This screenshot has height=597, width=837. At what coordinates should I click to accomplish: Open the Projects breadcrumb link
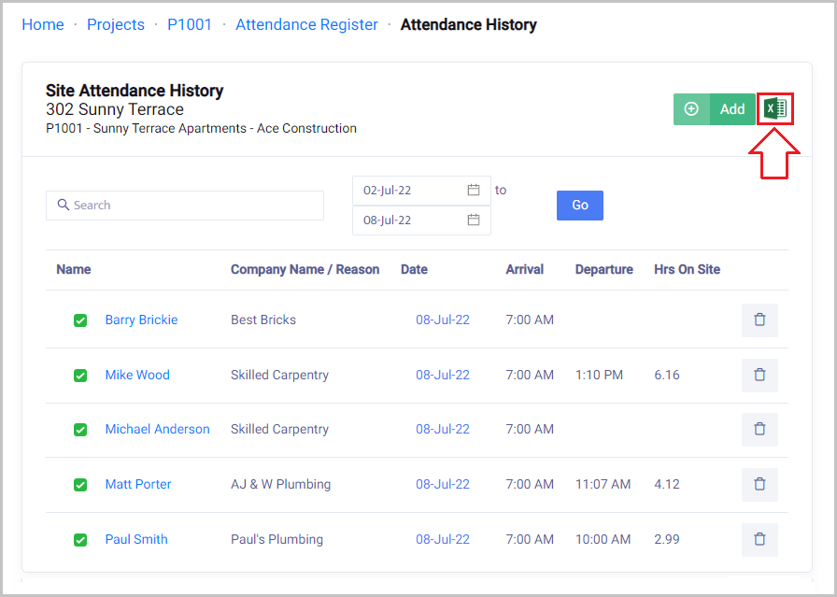click(116, 24)
